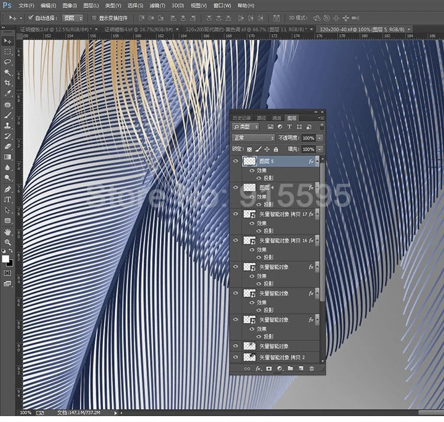
Task: Create a new group with folder icon
Action: click(x=290, y=369)
